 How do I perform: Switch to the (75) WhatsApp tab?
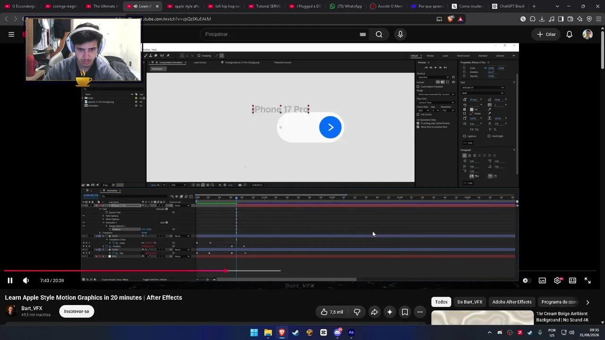(x=346, y=6)
